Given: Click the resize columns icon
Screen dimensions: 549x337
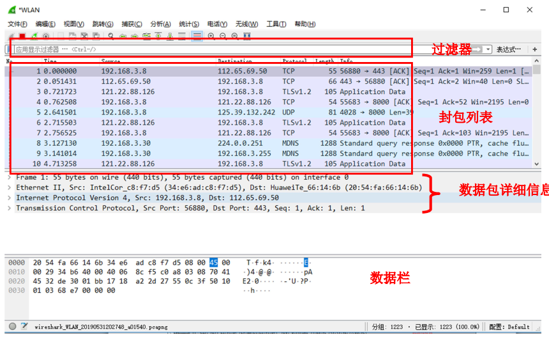Looking at the screenshot, I should click(247, 36).
